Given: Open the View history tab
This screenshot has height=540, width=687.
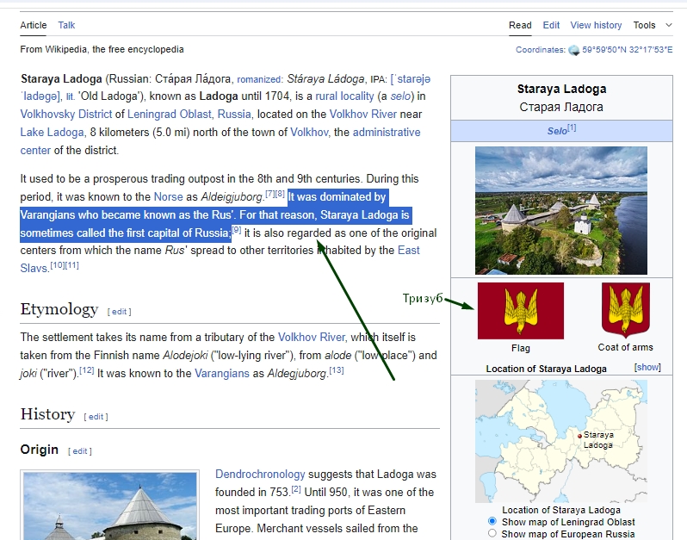Looking at the screenshot, I should 596,26.
